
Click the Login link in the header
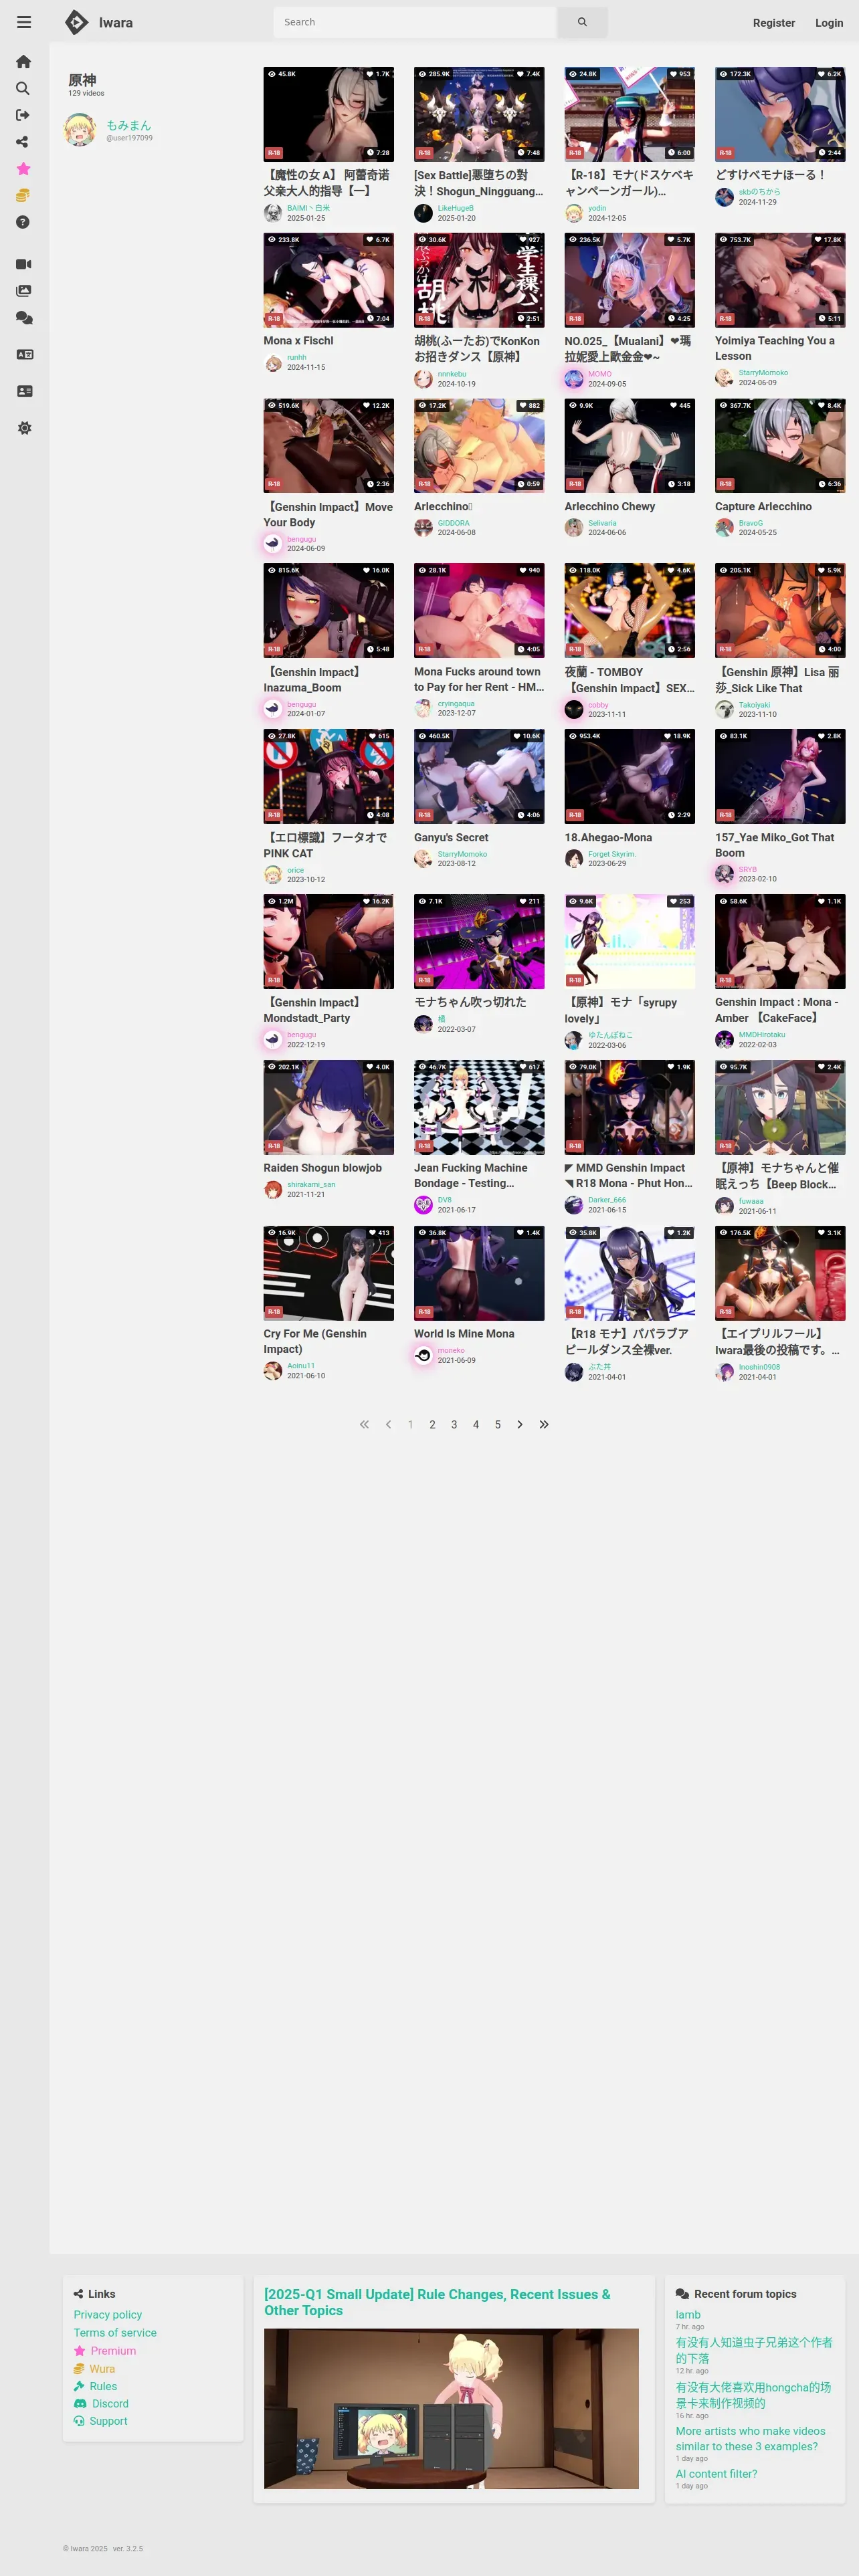point(829,23)
